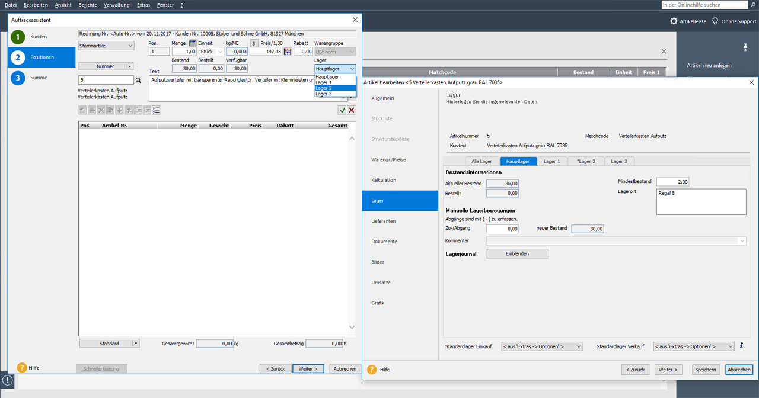759x398 pixels.
Task: Click Abbrechen in Auftragsassistent
Action: click(345, 368)
